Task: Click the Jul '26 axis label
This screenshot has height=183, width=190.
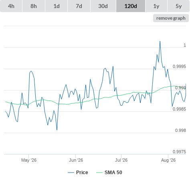Action: click(121, 160)
